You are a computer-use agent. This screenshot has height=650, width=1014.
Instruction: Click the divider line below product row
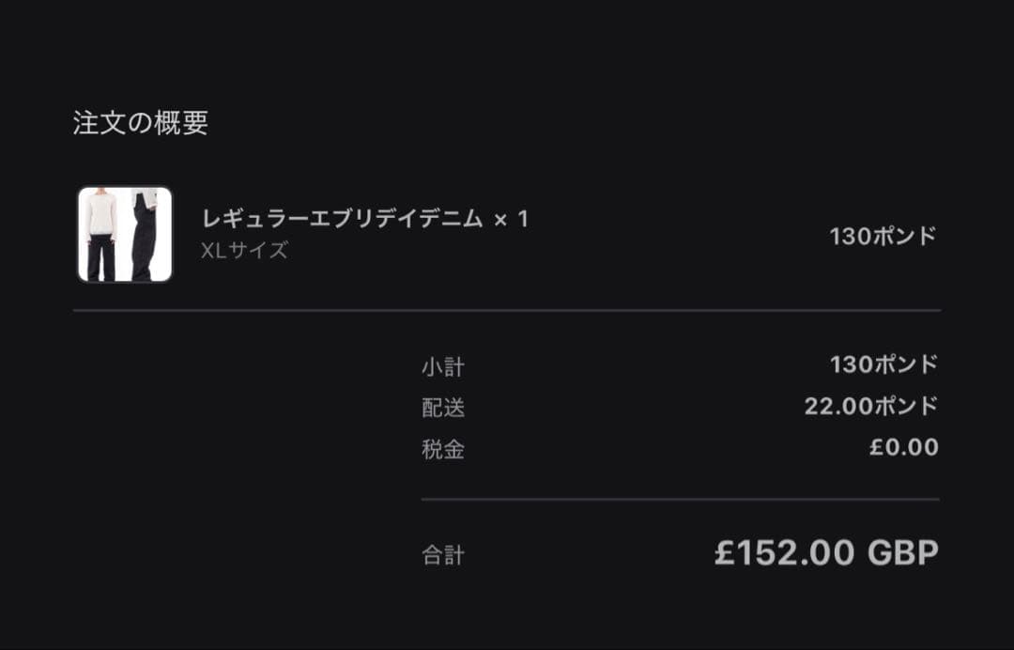tap(507, 310)
